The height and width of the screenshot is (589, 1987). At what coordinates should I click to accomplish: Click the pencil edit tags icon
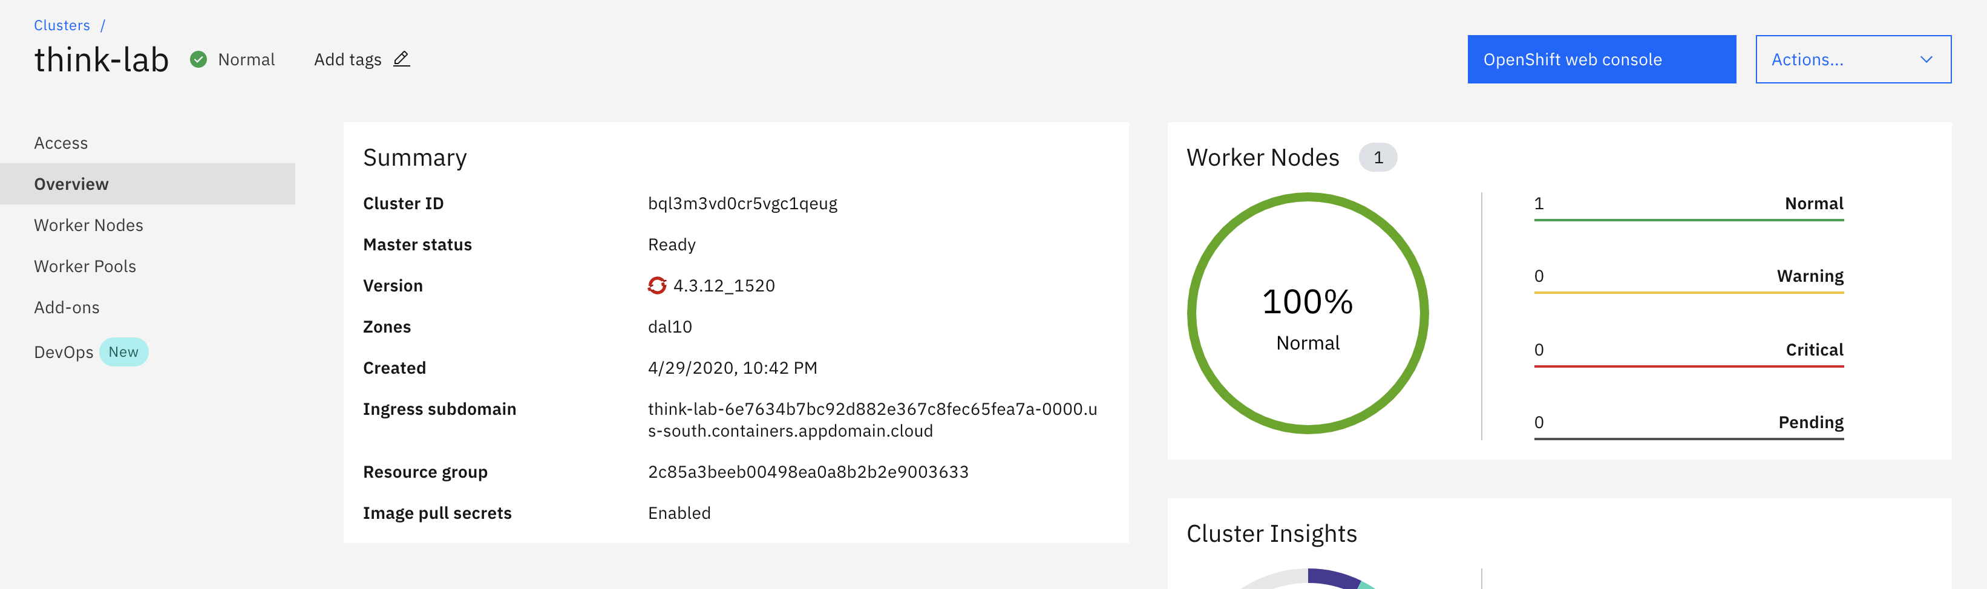tap(401, 59)
